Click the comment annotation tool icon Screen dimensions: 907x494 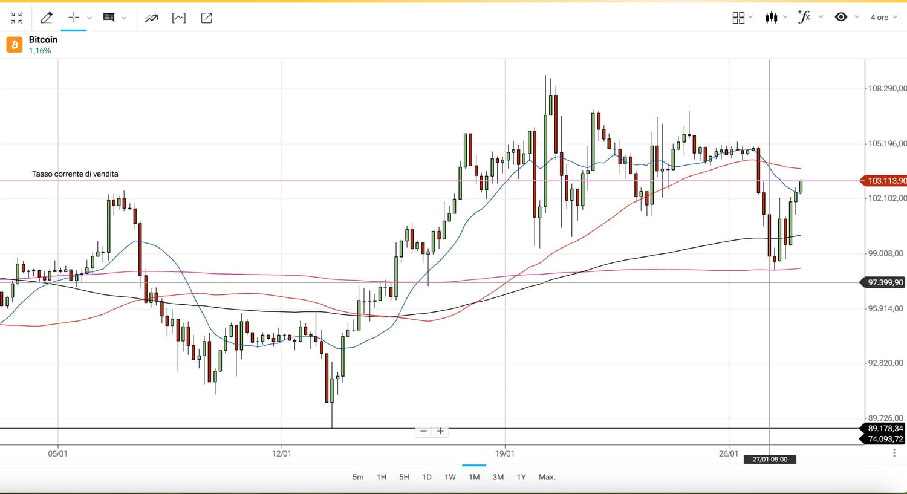pyautogui.click(x=109, y=18)
